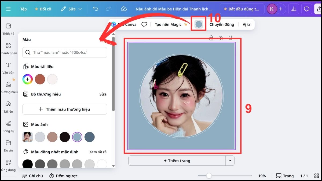The image size is (322, 181).
Task: Click the color search input field
Action: [x=64, y=52]
